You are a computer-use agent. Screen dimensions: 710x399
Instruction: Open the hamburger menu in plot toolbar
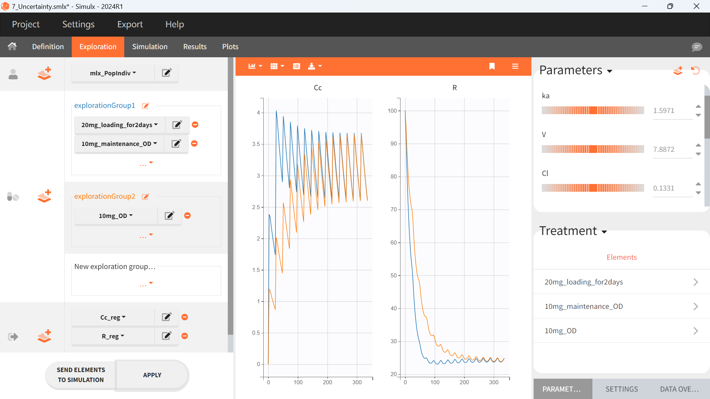pyautogui.click(x=515, y=66)
